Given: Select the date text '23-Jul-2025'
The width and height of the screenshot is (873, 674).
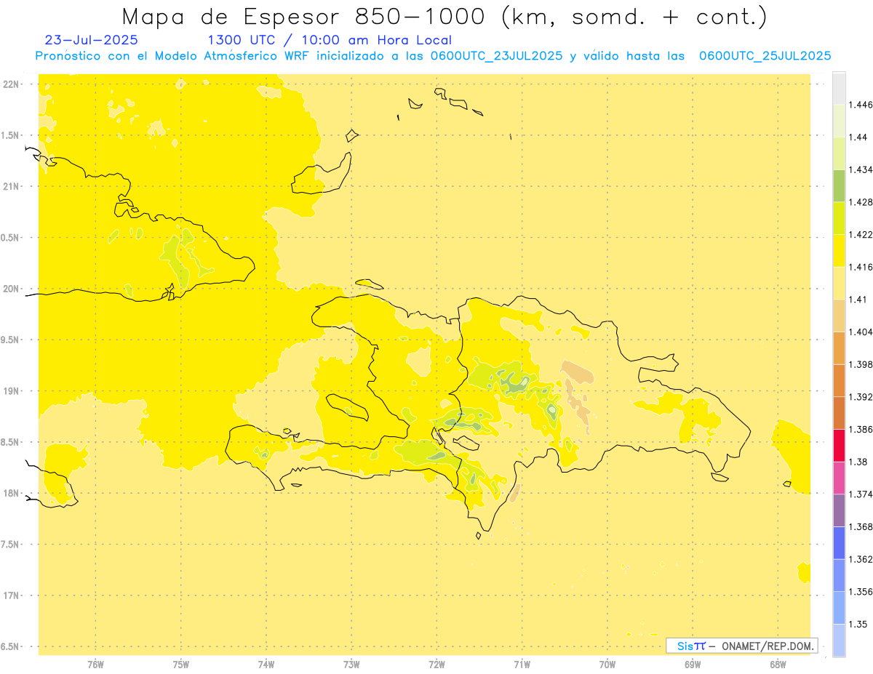Looking at the screenshot, I should (91, 40).
